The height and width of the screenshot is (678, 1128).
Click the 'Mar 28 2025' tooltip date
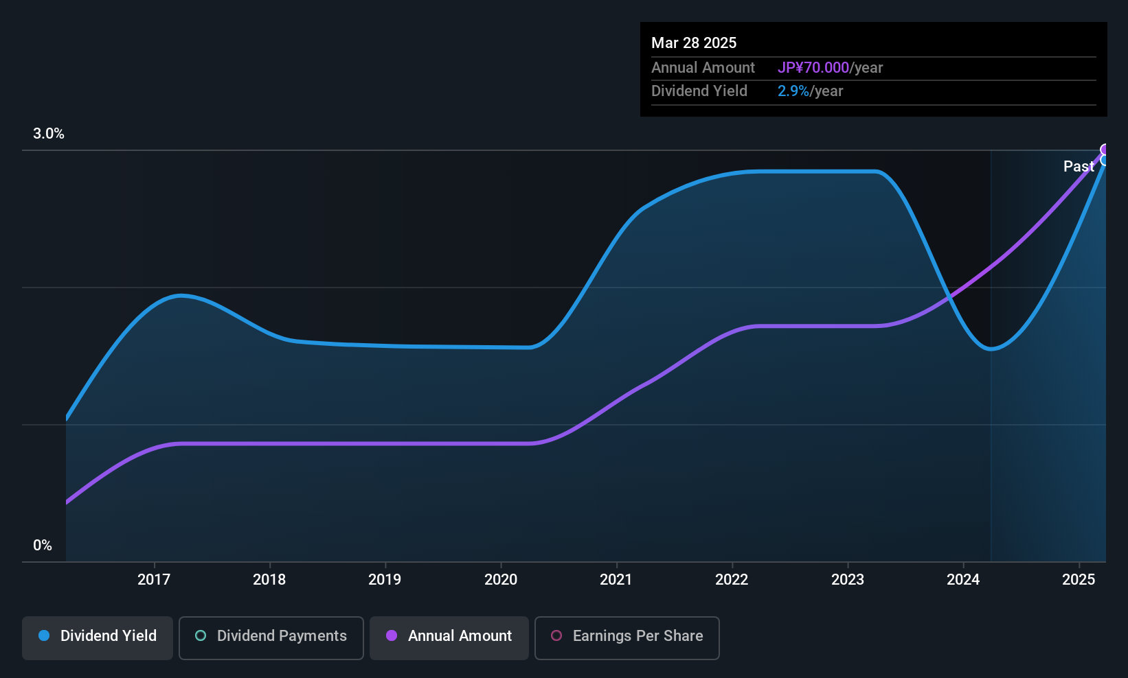(694, 43)
